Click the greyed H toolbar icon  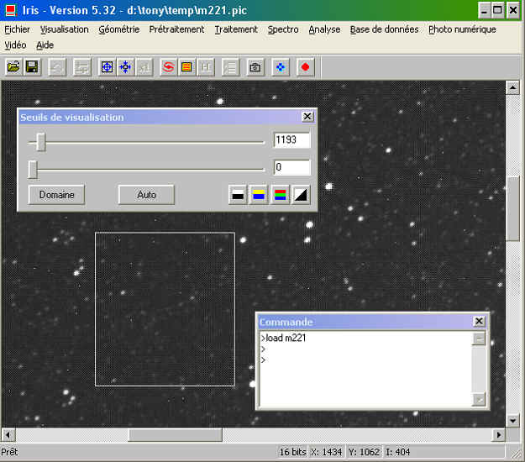tap(206, 67)
